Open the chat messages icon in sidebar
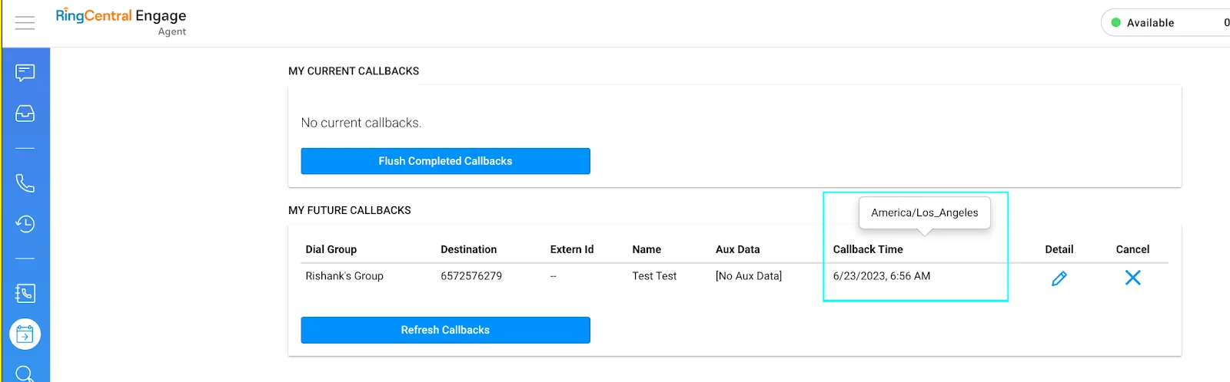The width and height of the screenshot is (1230, 382). tap(25, 73)
